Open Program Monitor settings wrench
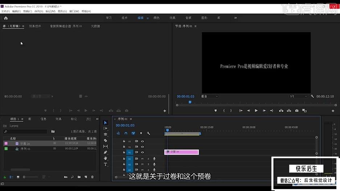Image resolution: width=340 pixels, height=191 pixels. tap(312, 96)
